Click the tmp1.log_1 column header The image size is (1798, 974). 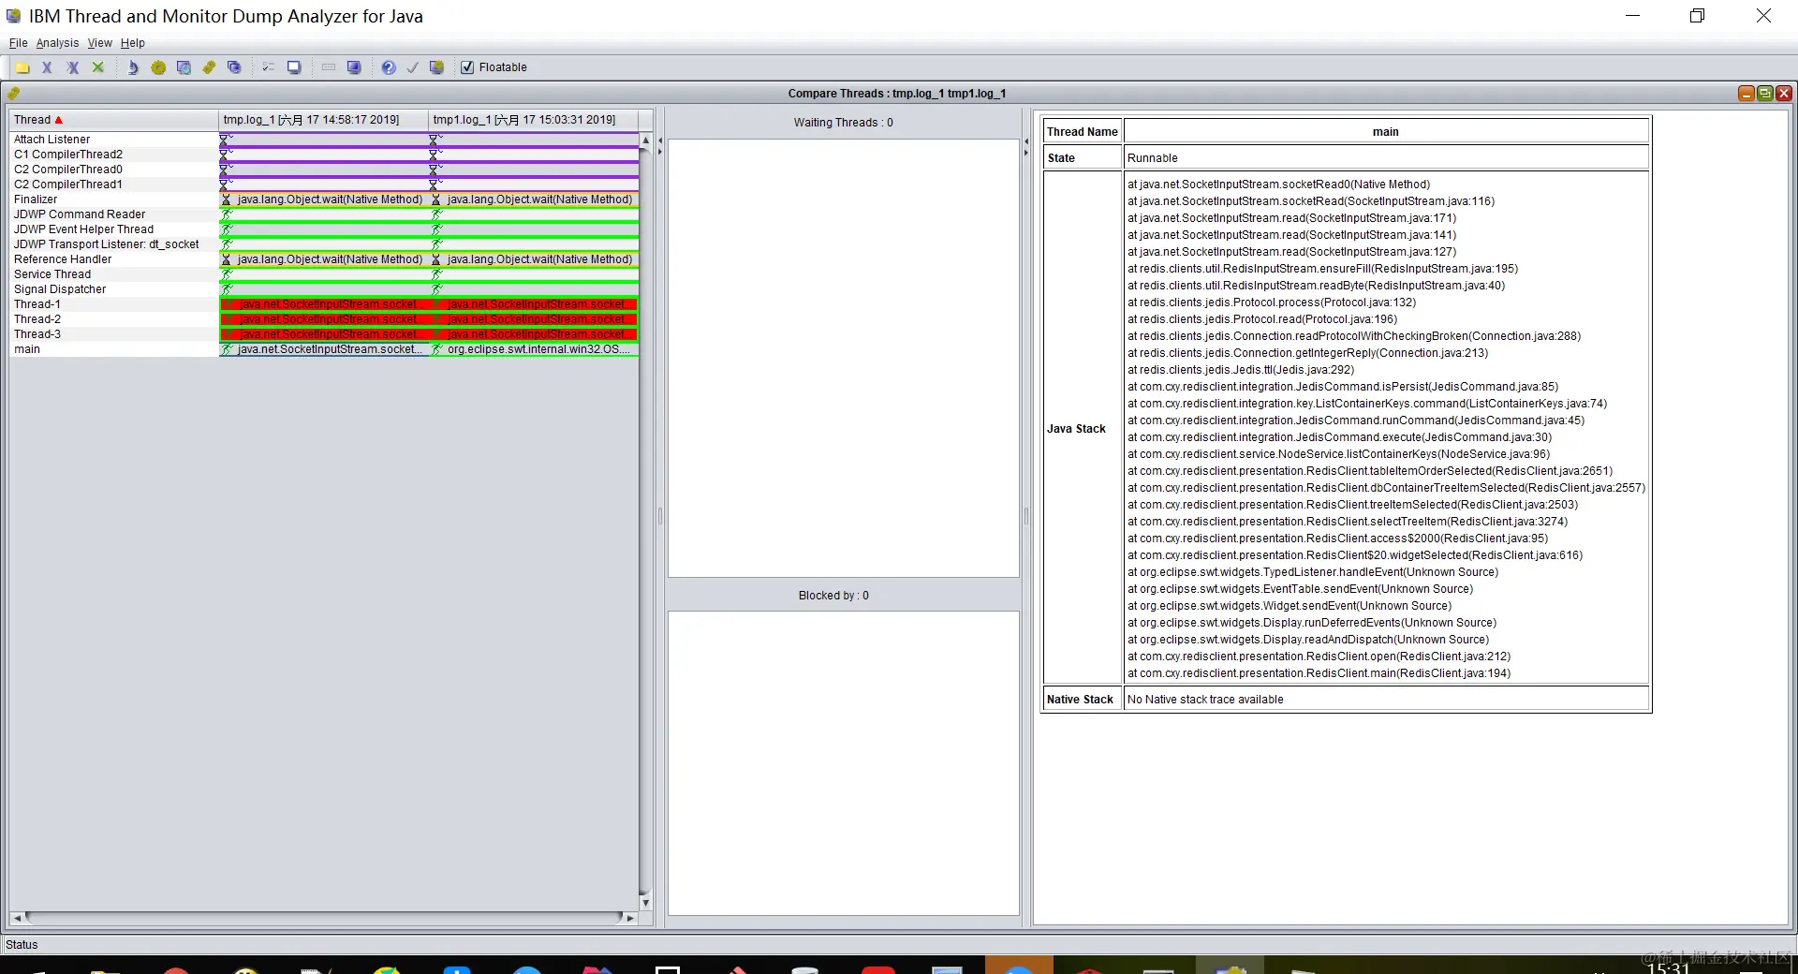click(533, 120)
